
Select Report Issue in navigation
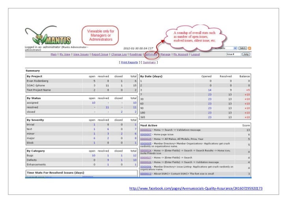[100, 54]
